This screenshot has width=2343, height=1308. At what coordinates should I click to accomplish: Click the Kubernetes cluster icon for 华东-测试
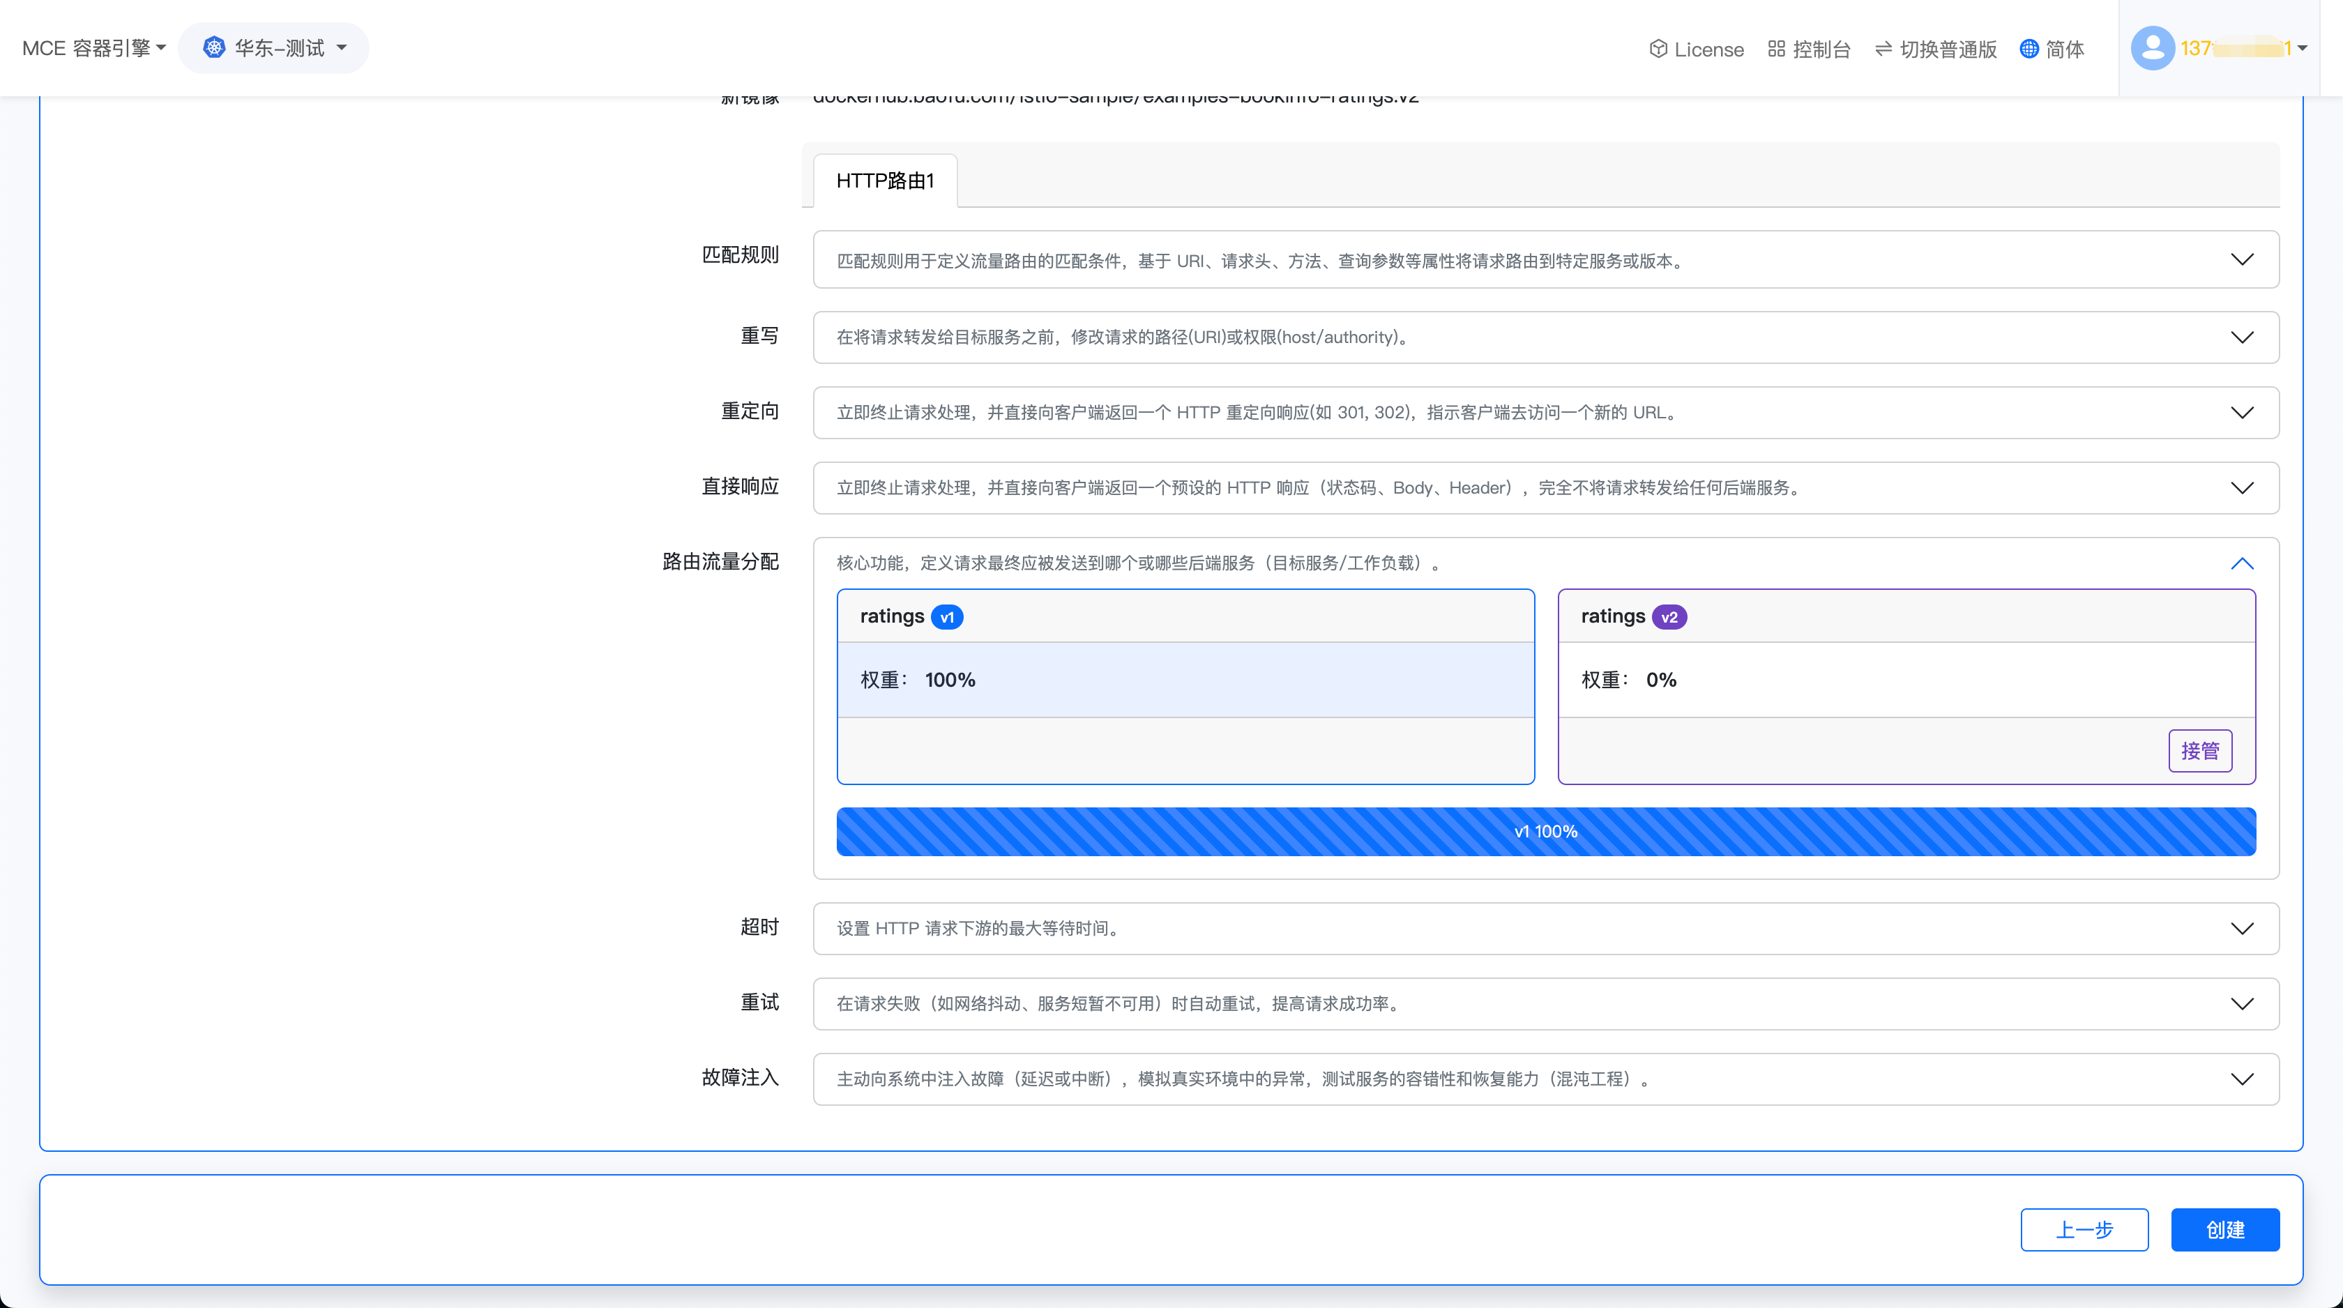214,48
